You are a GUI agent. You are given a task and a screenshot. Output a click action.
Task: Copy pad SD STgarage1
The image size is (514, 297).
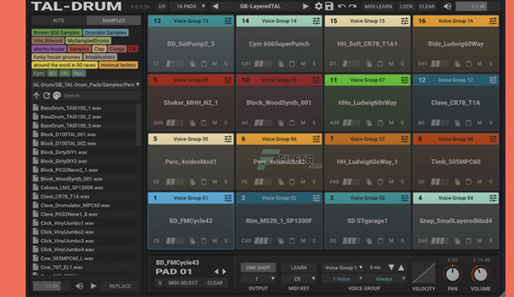(x=369, y=241)
